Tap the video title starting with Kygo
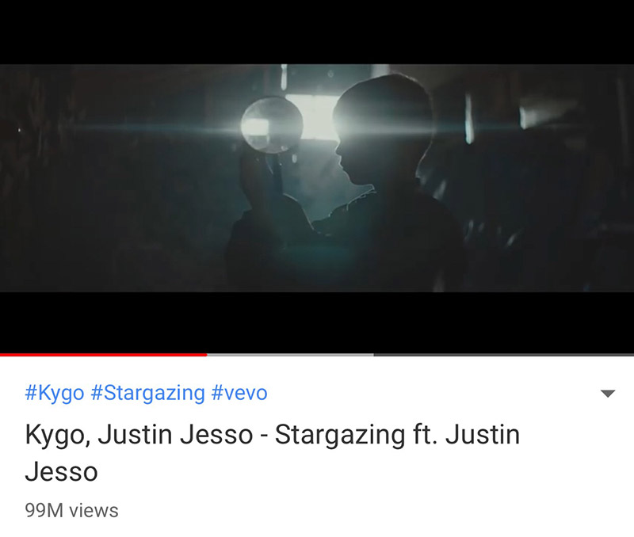This screenshot has height=537, width=634. pos(272,453)
